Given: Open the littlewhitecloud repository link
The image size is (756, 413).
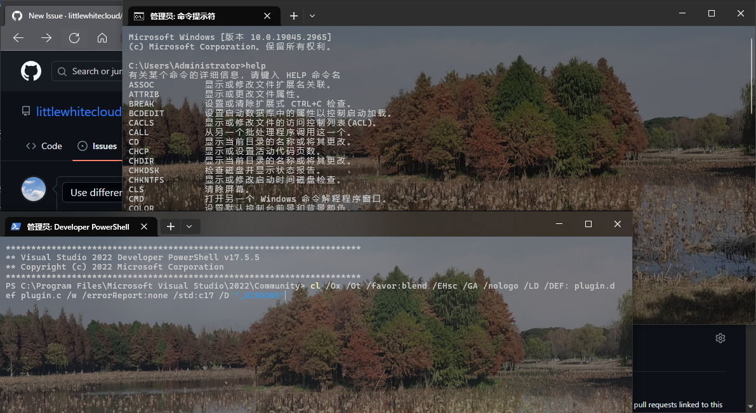Looking at the screenshot, I should (x=78, y=111).
